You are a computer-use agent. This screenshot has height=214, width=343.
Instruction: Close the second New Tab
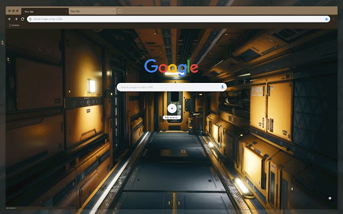114,11
